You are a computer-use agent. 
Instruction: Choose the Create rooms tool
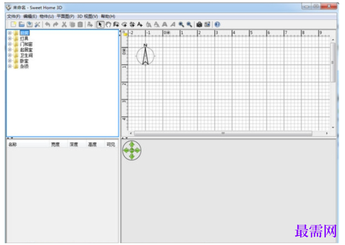(124, 25)
